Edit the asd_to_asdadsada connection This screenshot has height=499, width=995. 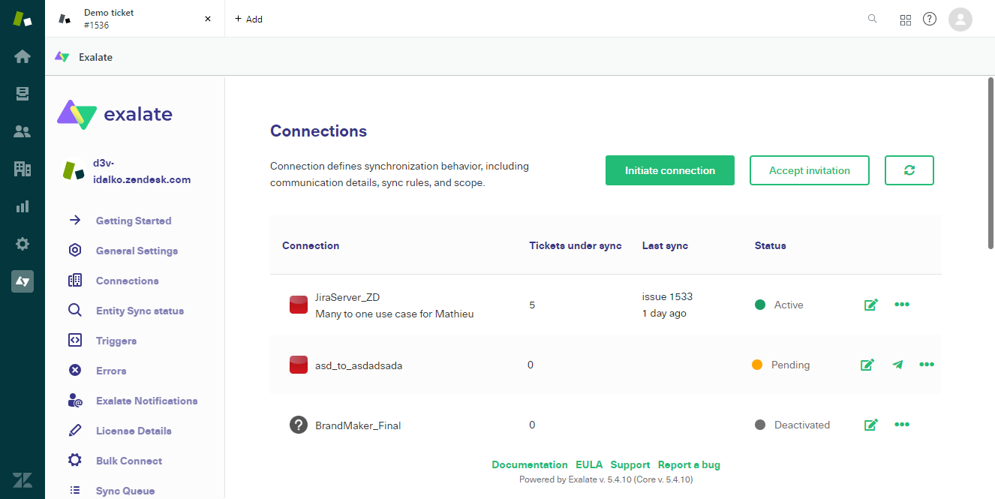[867, 365]
